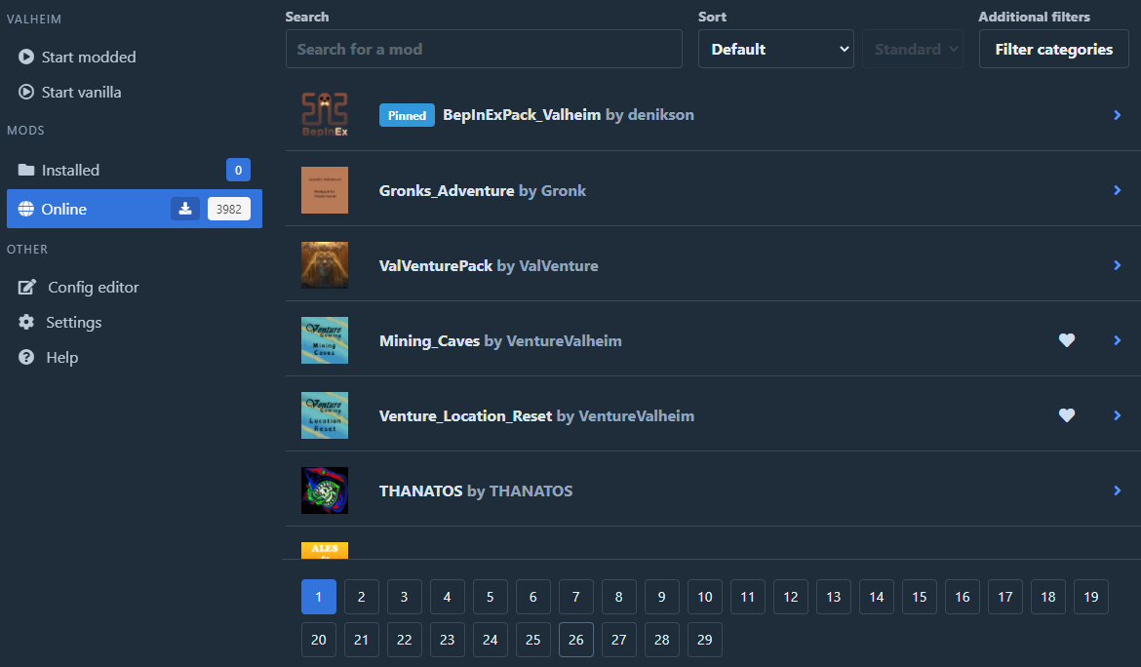
Task: Go to page 19 of mods
Action: coord(1091,597)
